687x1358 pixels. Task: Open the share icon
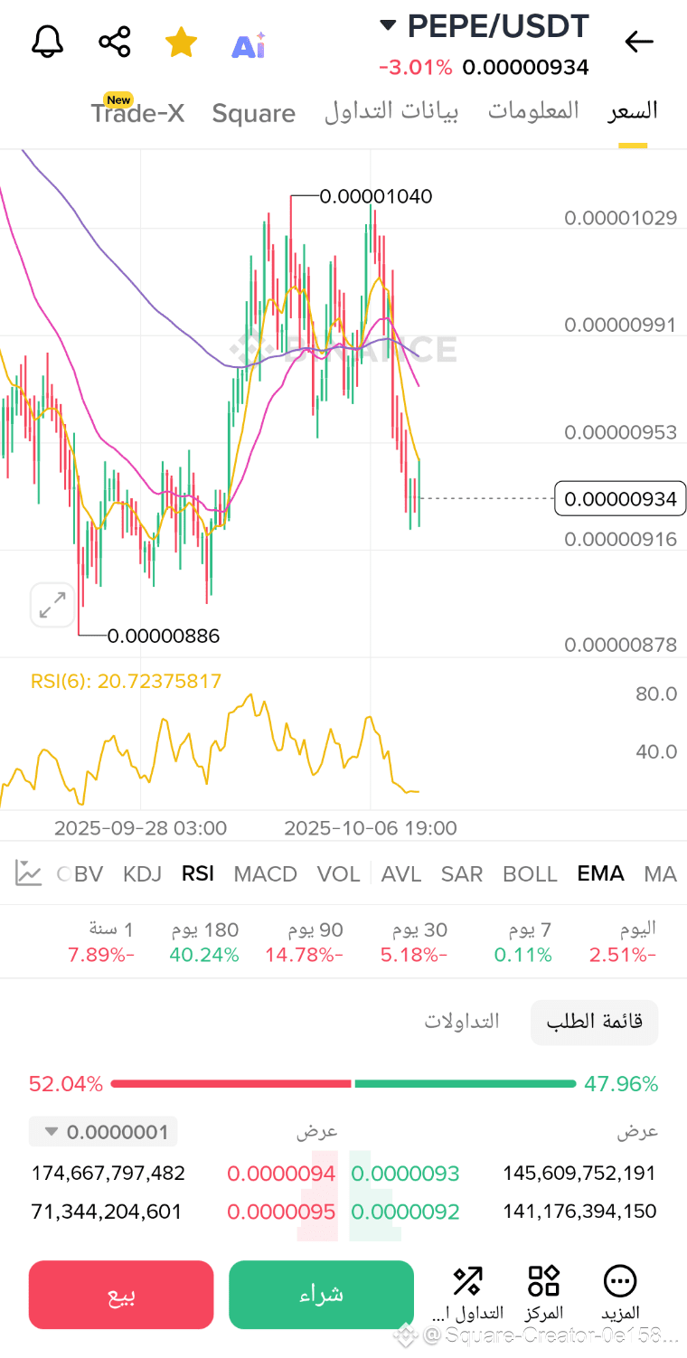(115, 42)
